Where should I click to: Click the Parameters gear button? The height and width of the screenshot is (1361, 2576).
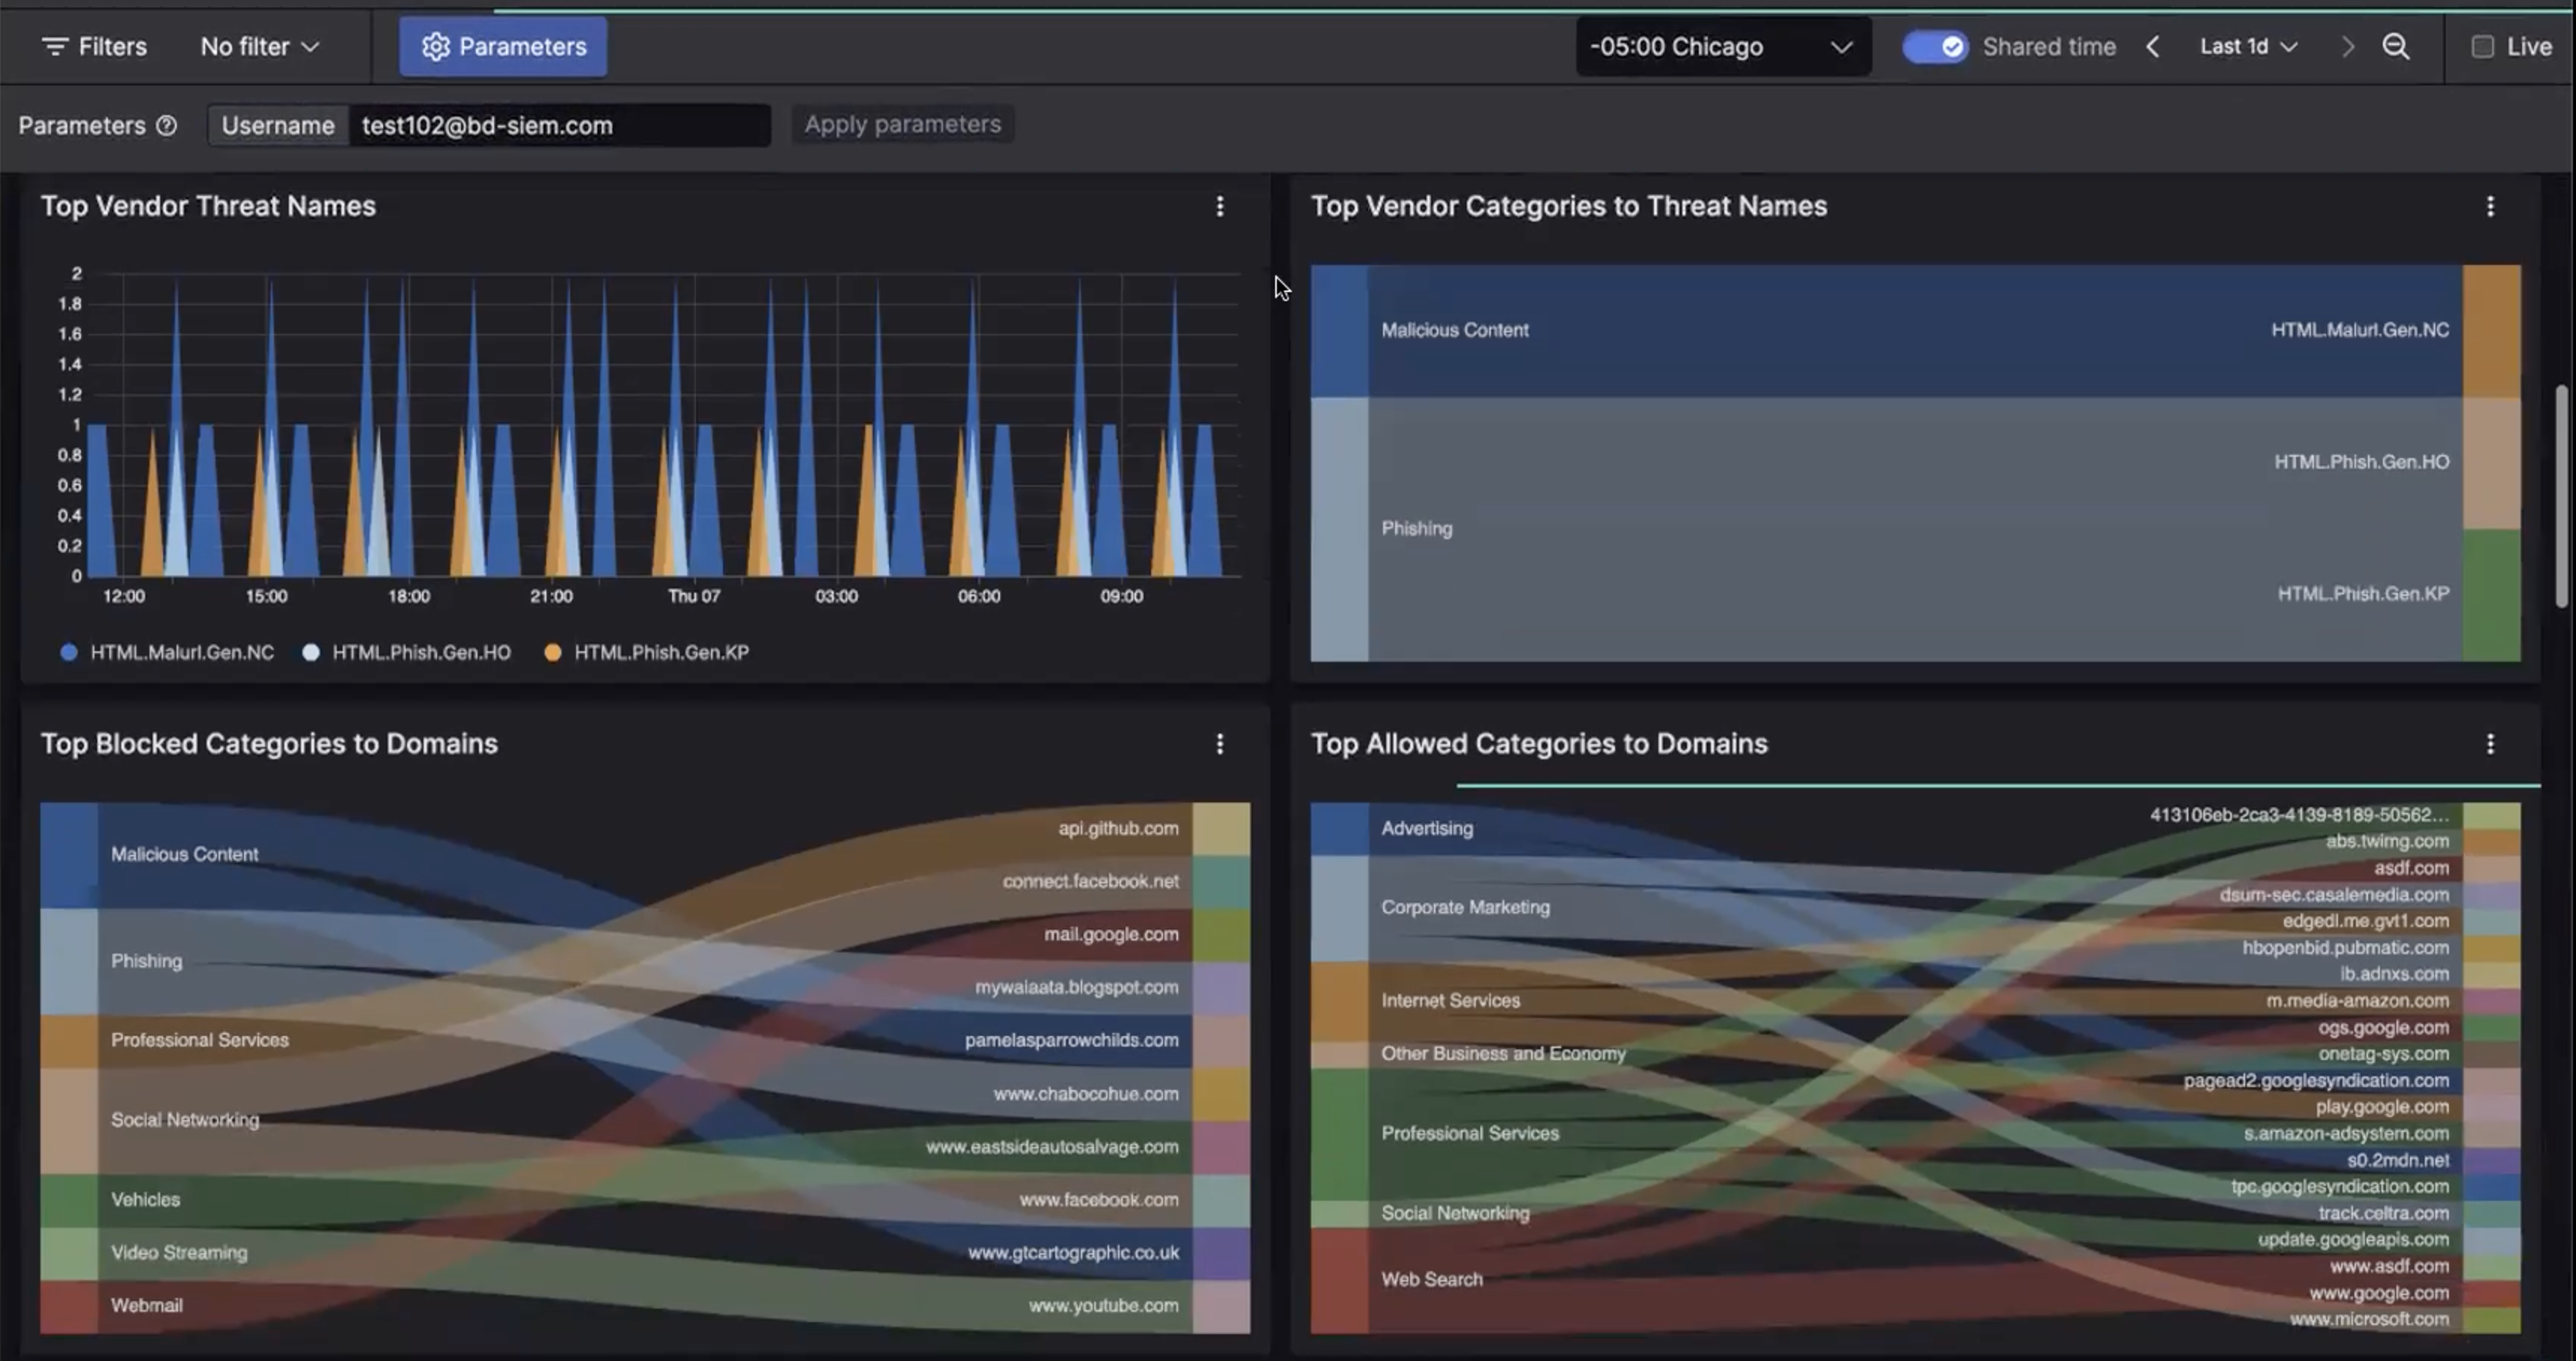pyautogui.click(x=503, y=47)
